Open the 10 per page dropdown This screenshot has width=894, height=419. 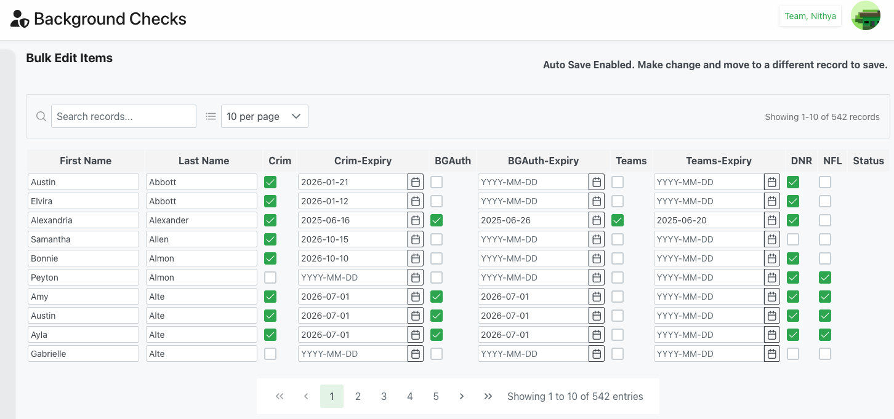pyautogui.click(x=264, y=116)
